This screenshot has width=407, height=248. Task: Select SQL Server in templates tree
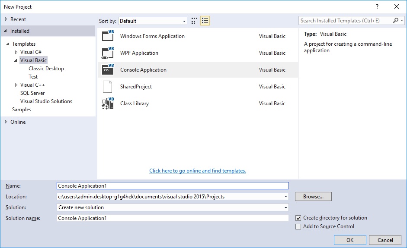[x=32, y=93]
